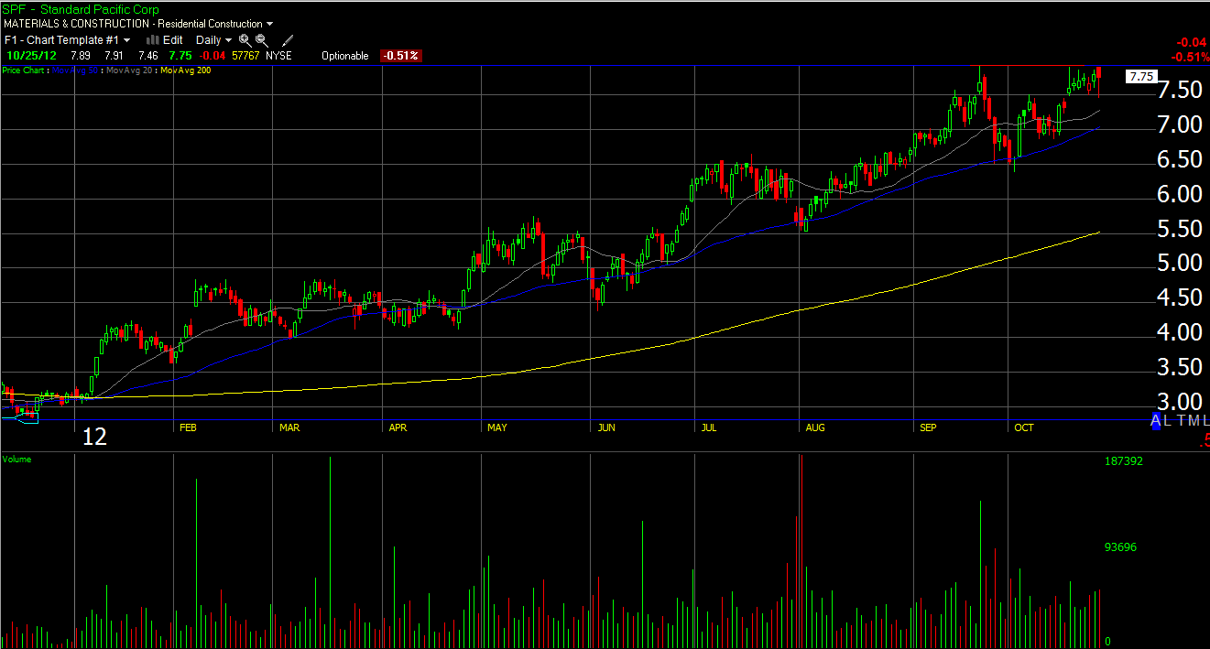Viewport: 1210px width, 649px height.
Task: Click the Price Chart legend label
Action: [24, 70]
